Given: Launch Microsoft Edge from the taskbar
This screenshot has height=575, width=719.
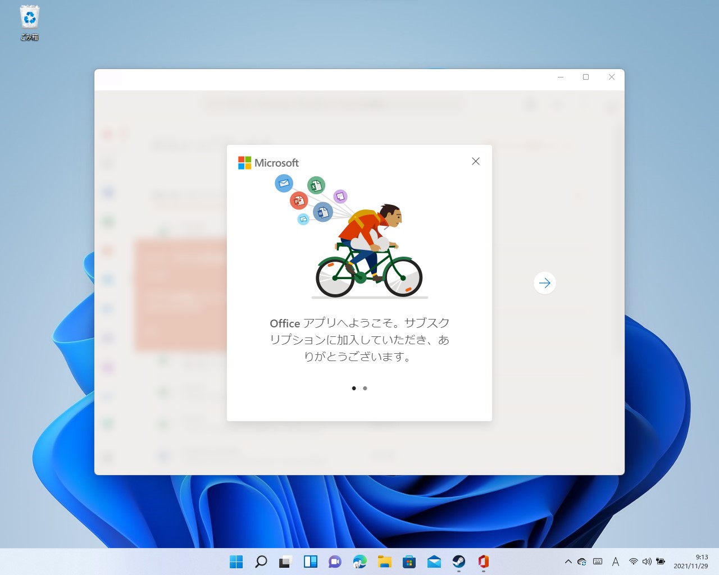Looking at the screenshot, I should point(359,561).
